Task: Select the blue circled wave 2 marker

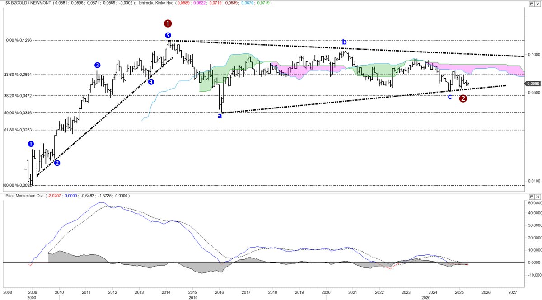Action: (x=57, y=163)
